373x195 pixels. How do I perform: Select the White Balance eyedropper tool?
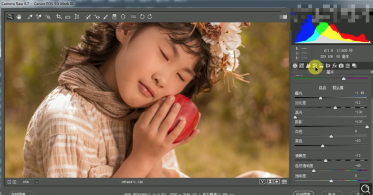pos(30,16)
